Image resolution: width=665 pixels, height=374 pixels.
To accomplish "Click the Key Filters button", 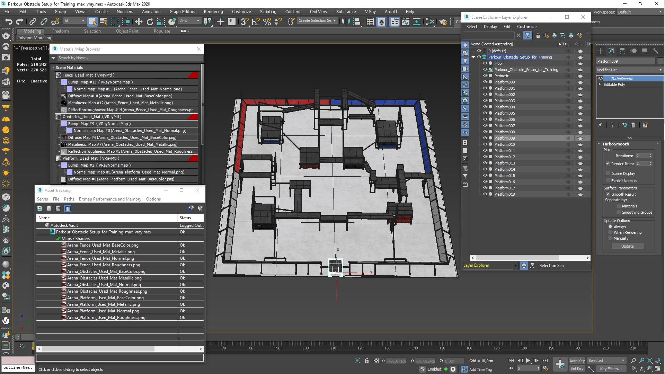I will (611, 369).
